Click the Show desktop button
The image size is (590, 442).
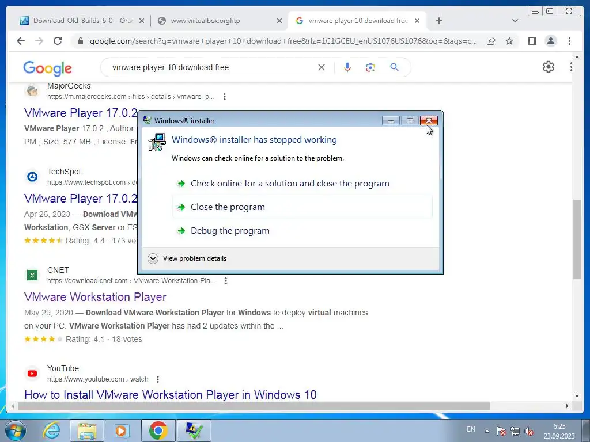tap(586, 430)
